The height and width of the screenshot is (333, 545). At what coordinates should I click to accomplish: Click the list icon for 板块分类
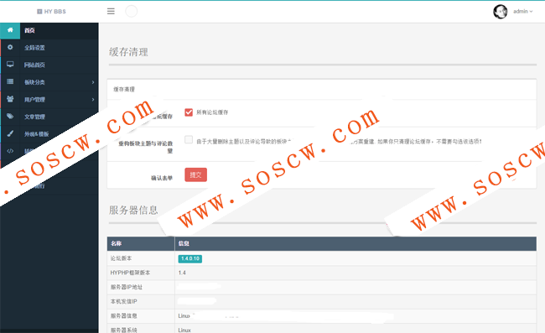pos(10,81)
